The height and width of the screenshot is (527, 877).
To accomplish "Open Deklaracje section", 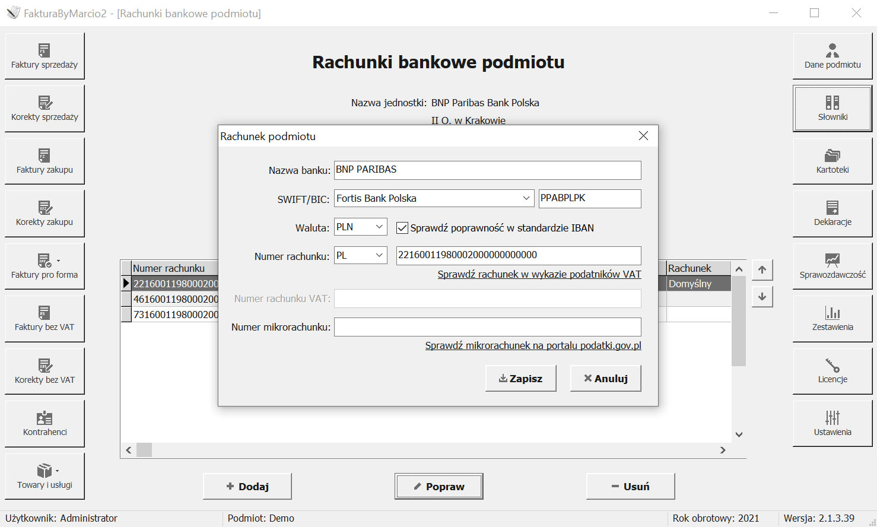I will click(x=832, y=213).
